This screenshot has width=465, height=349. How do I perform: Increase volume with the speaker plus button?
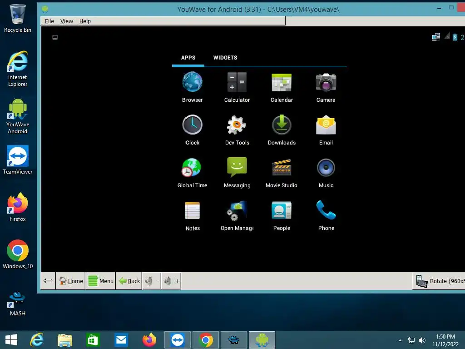pos(171,281)
